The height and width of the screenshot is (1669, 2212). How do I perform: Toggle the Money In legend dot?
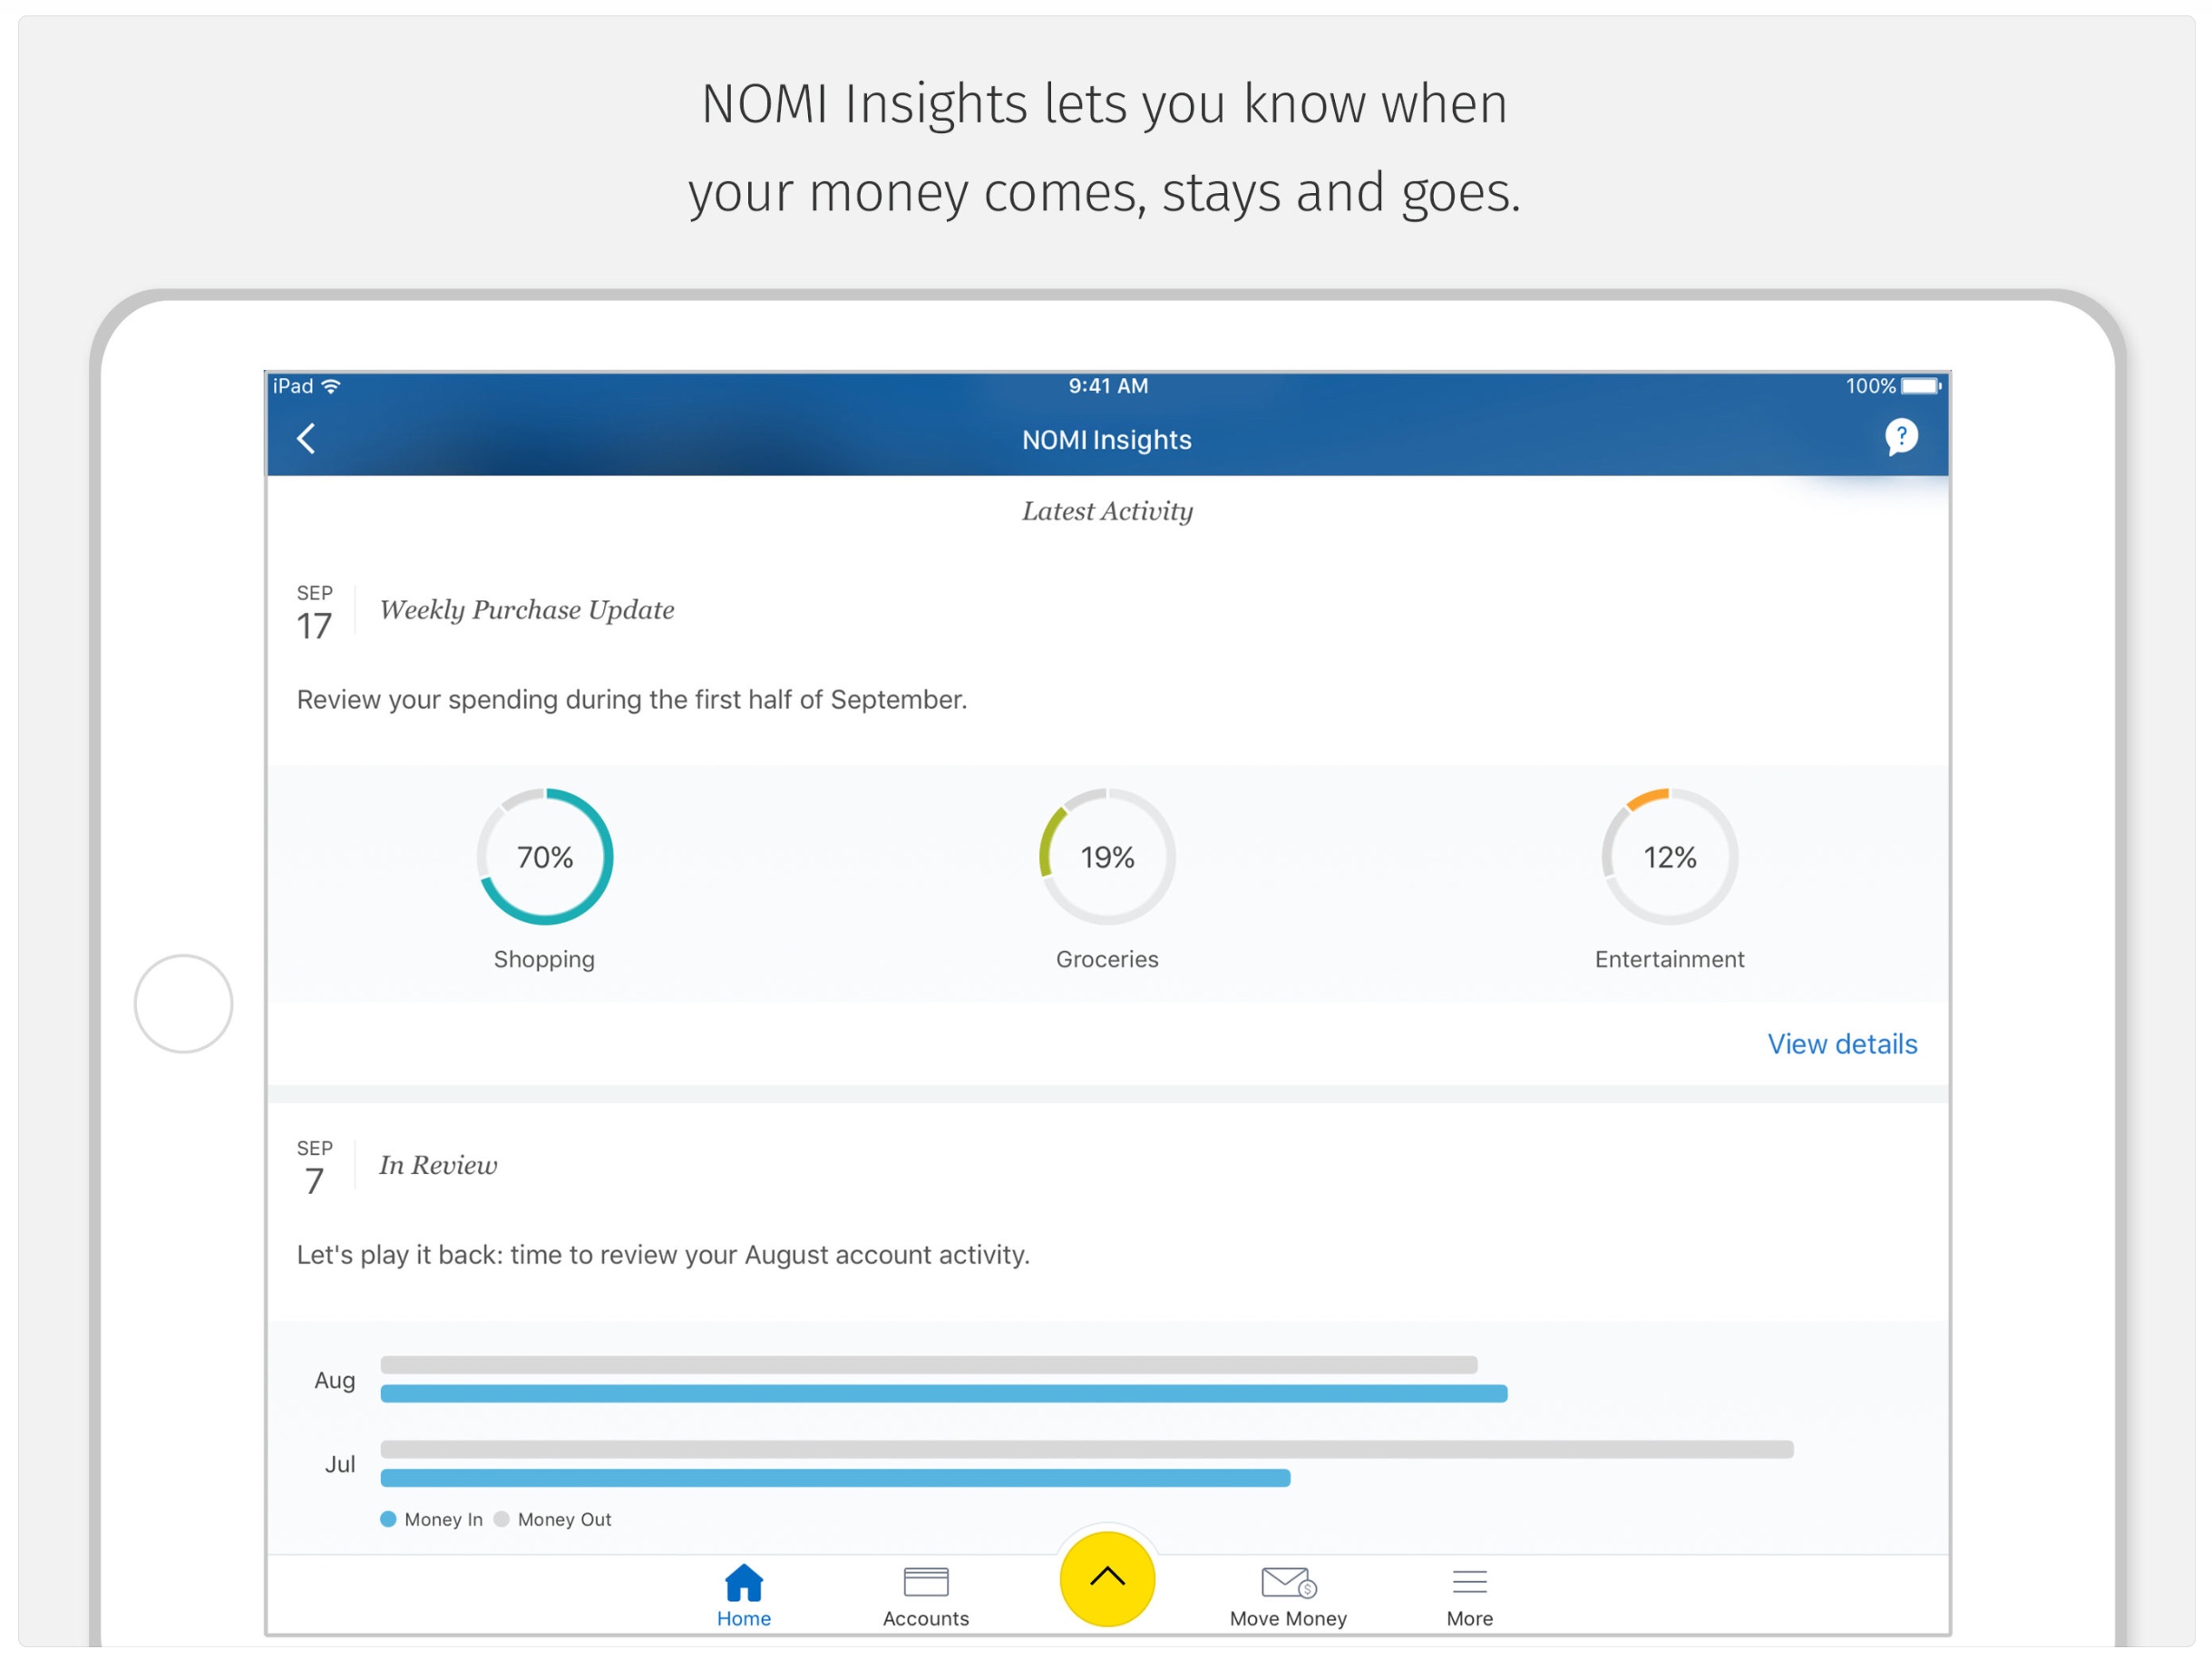coord(389,1519)
